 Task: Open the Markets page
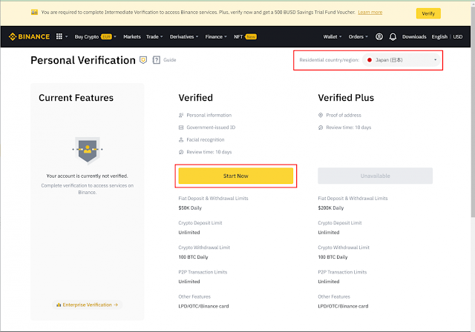(132, 36)
